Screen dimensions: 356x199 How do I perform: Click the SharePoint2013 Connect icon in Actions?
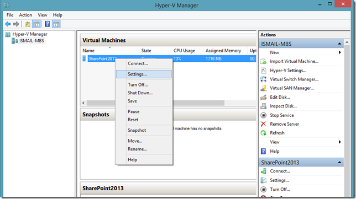264,171
